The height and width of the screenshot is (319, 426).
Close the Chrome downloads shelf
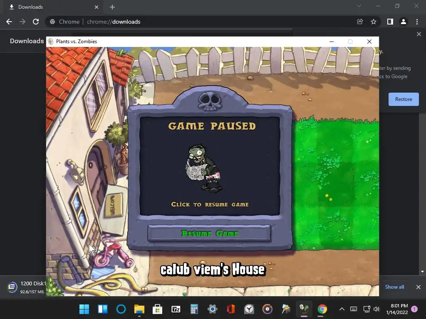[x=419, y=287]
